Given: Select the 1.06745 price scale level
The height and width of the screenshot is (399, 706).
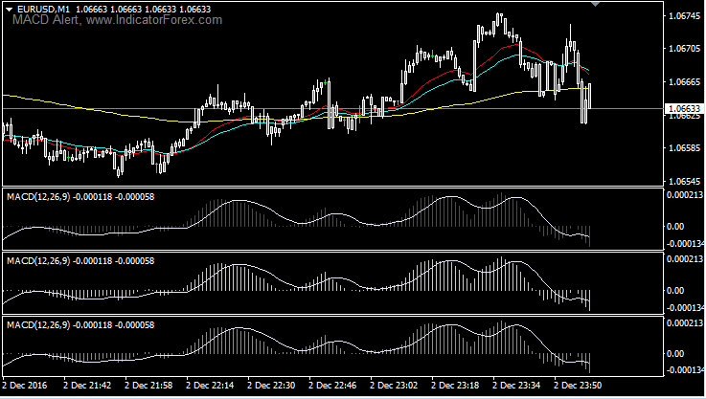Looking at the screenshot, I should pos(685,16).
